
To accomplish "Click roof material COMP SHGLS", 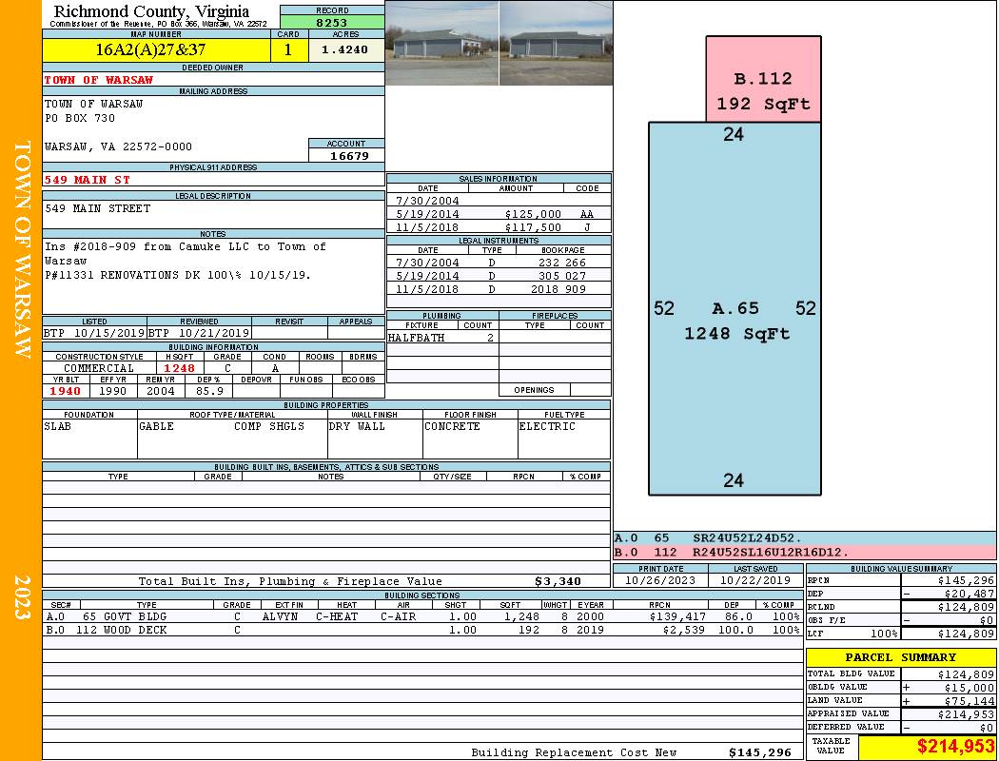I will pyautogui.click(x=269, y=427).
